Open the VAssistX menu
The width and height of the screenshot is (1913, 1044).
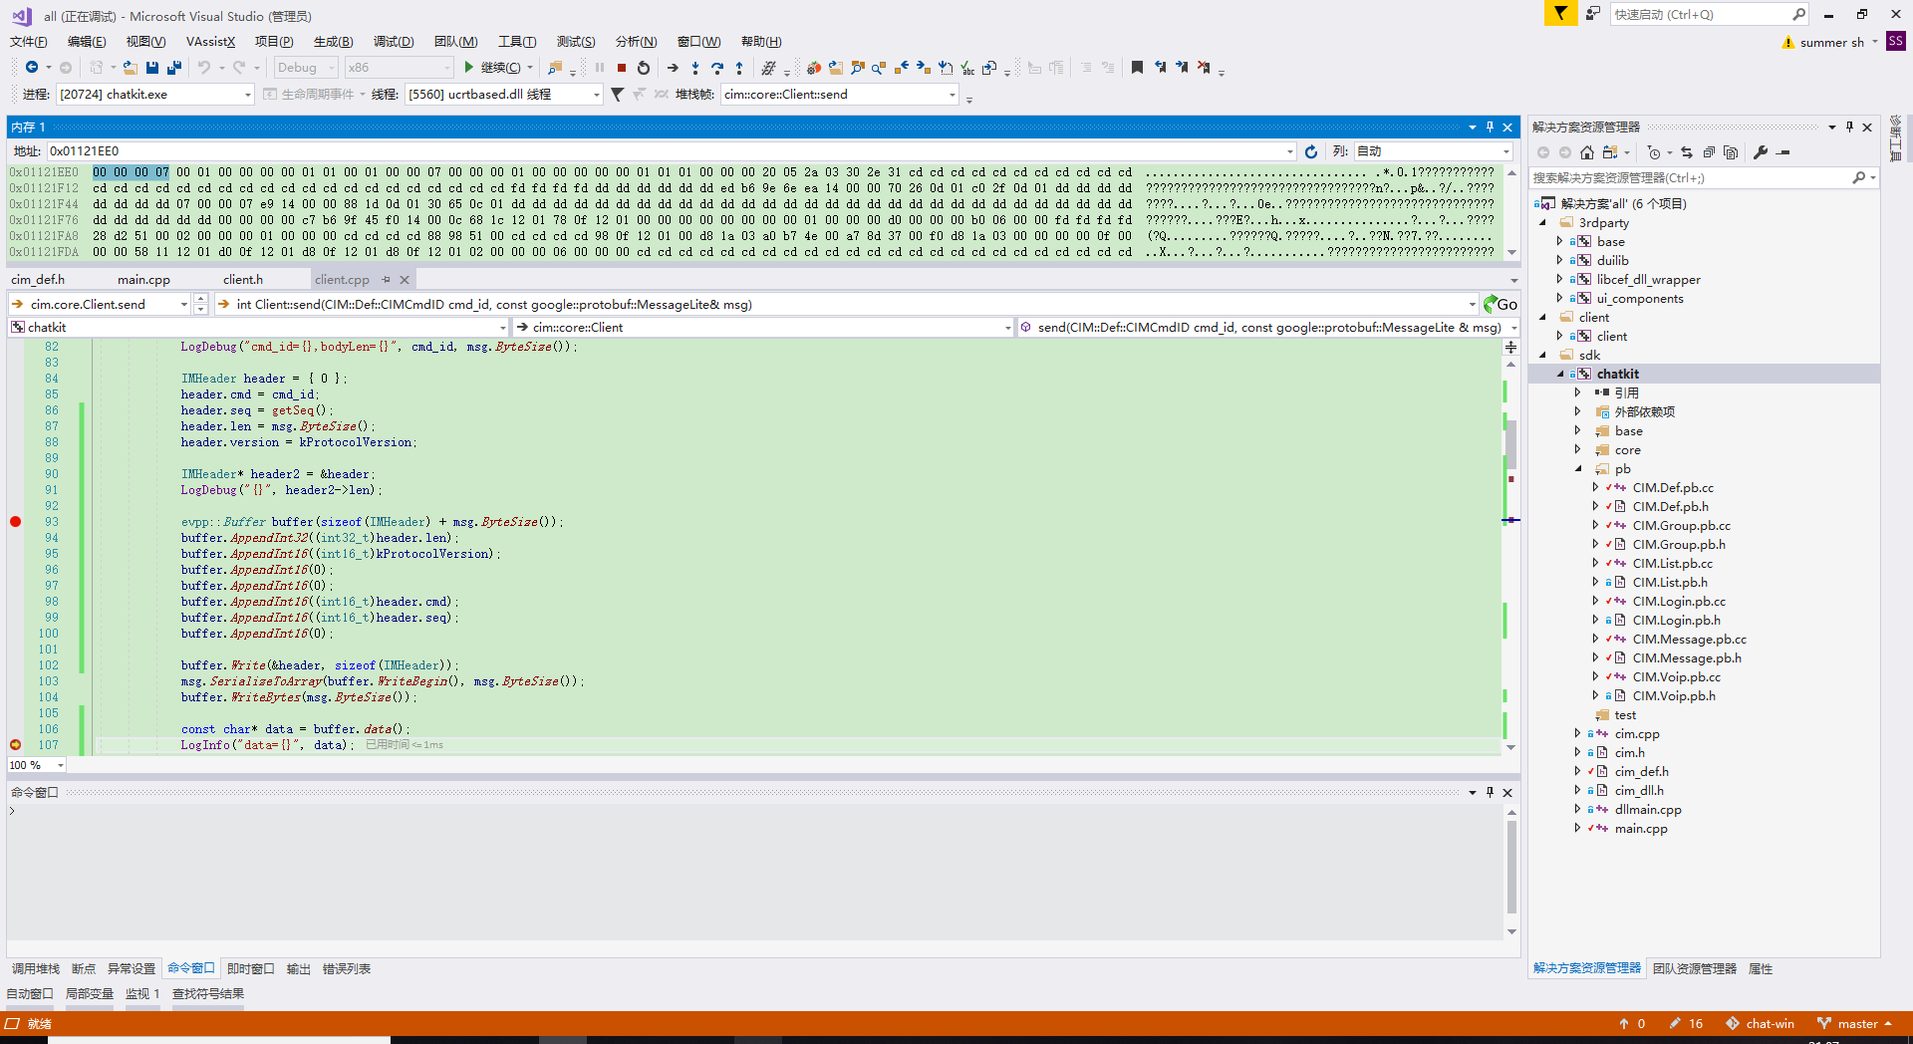[x=210, y=42]
